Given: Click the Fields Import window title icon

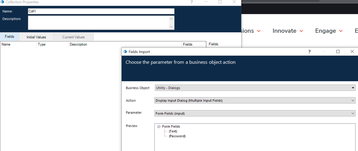Looking at the screenshot, I should [125, 52].
